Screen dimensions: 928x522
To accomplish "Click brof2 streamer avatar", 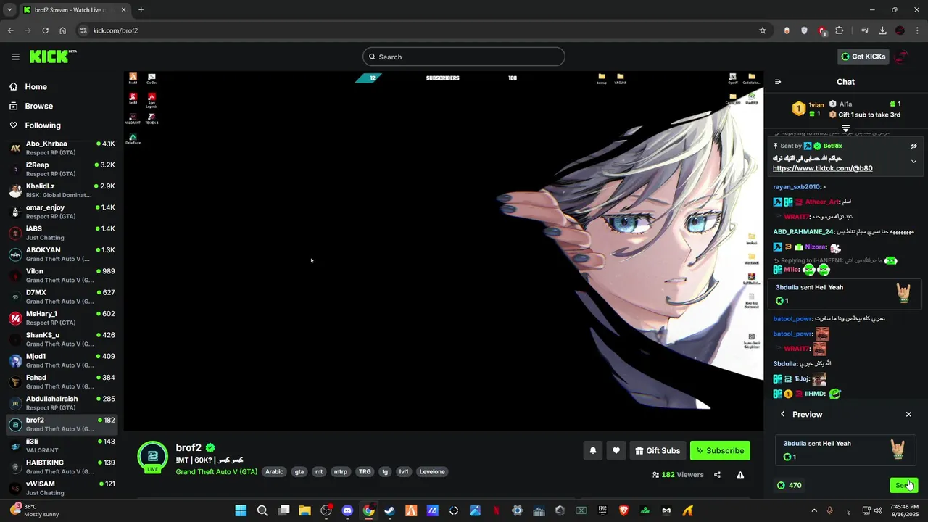I will point(153,456).
